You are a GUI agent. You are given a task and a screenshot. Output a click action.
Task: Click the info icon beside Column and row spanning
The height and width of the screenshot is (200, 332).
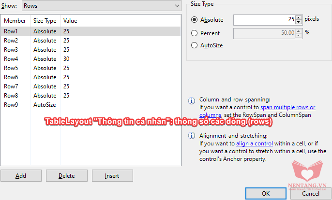coord(192,100)
